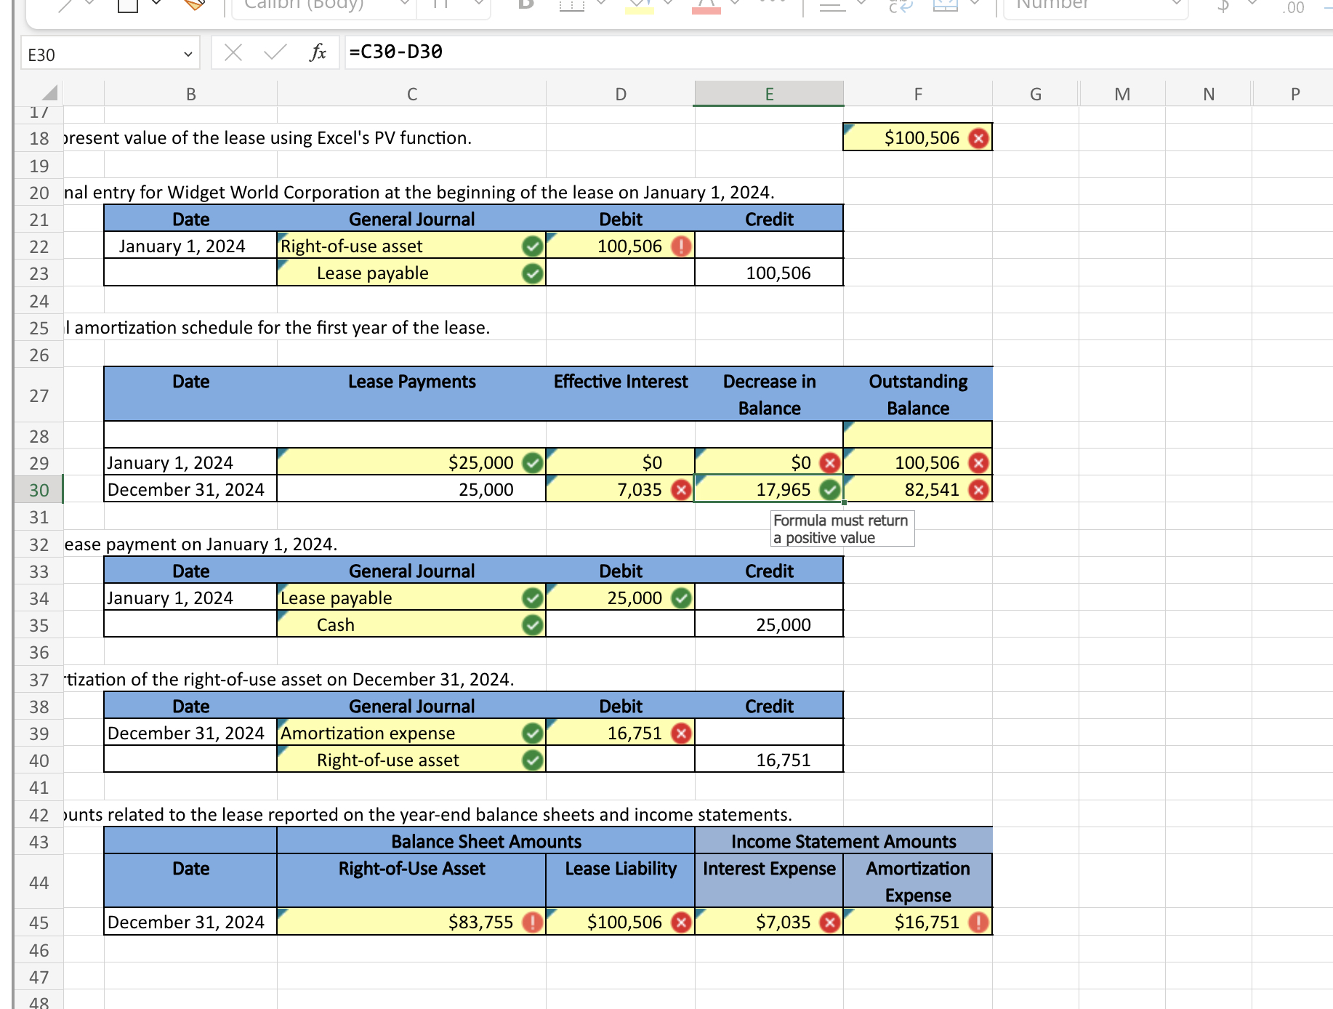The height and width of the screenshot is (1009, 1333).
Task: Select the credit 16,751 cell in row 40
Action: pyautogui.click(x=769, y=760)
